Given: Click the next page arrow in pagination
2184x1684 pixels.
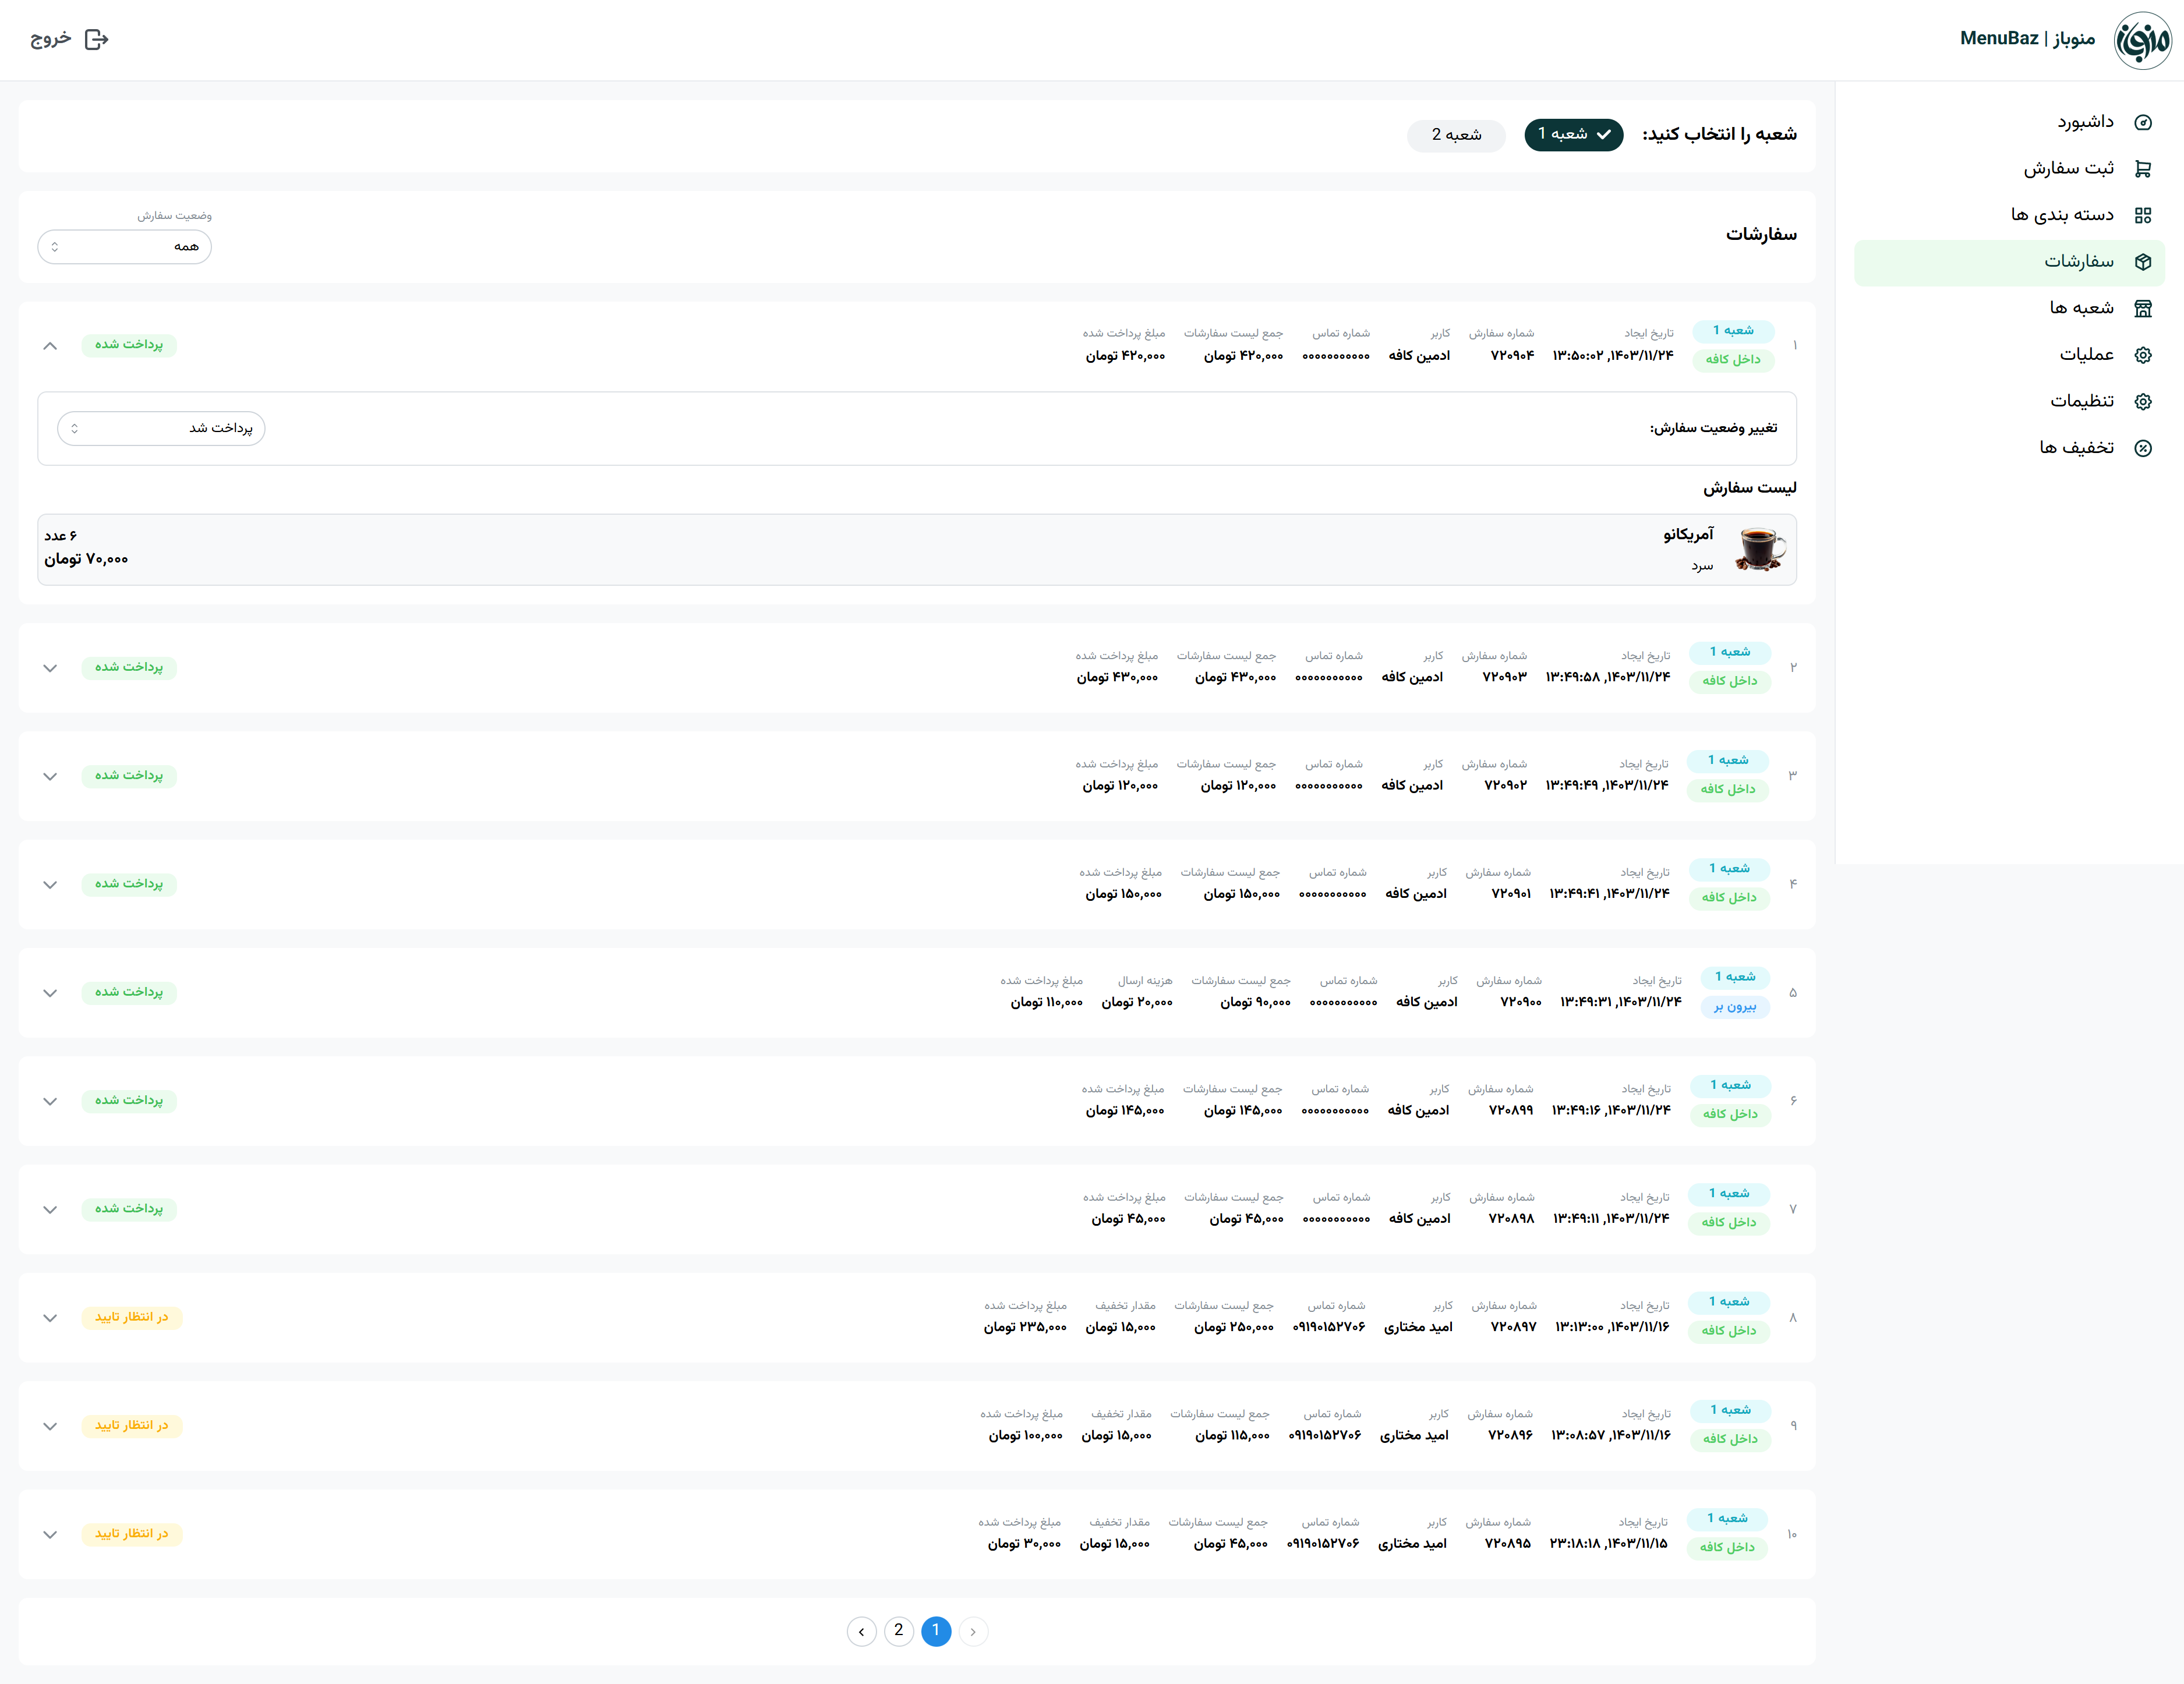Looking at the screenshot, I should [861, 1631].
